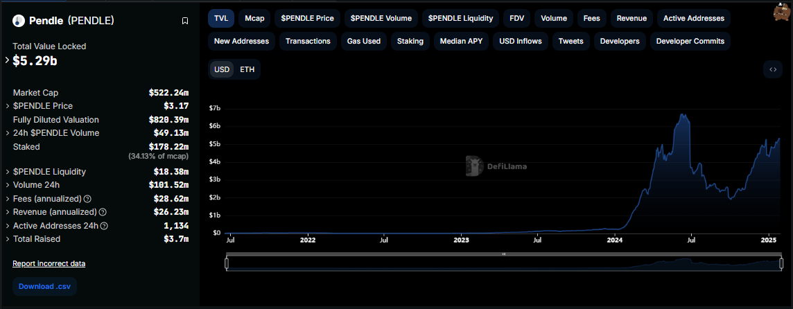Toggle the Volume chart metric
This screenshot has width=793, height=309.
(x=554, y=18)
